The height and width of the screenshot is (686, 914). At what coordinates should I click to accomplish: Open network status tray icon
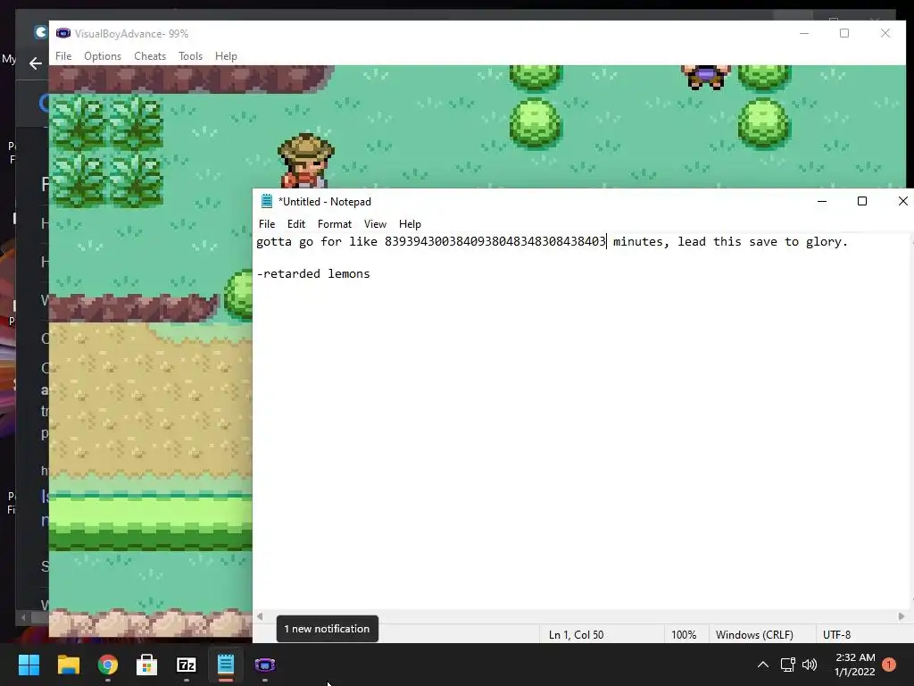pos(788,665)
